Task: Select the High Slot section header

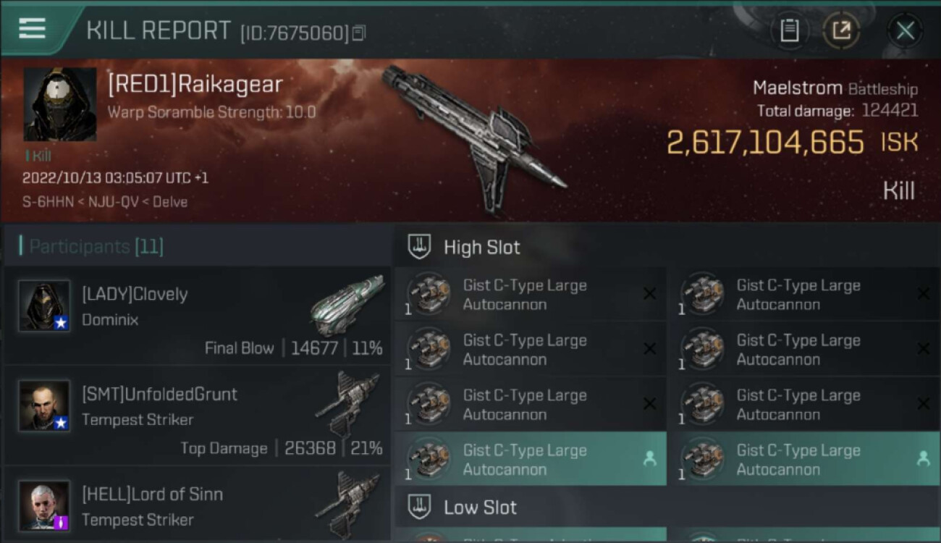Action: (481, 247)
